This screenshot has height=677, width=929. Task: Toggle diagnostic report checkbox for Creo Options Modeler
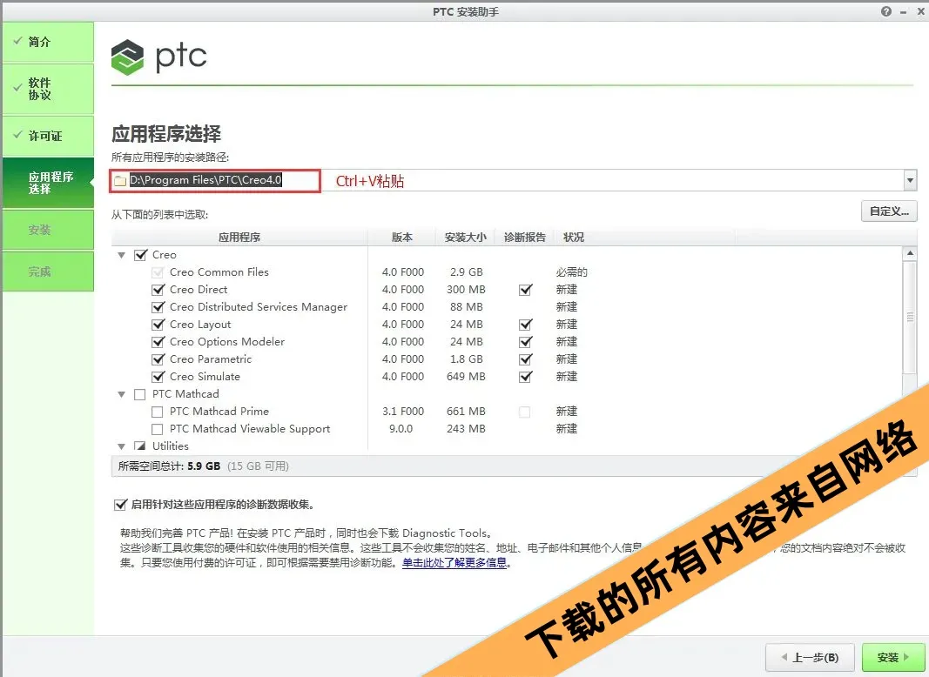pyautogui.click(x=525, y=342)
